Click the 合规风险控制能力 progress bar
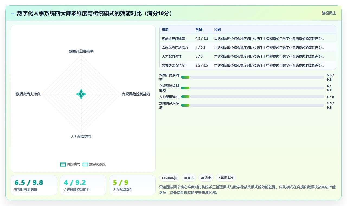Screen dimensions: 347x206 coord(253,88)
